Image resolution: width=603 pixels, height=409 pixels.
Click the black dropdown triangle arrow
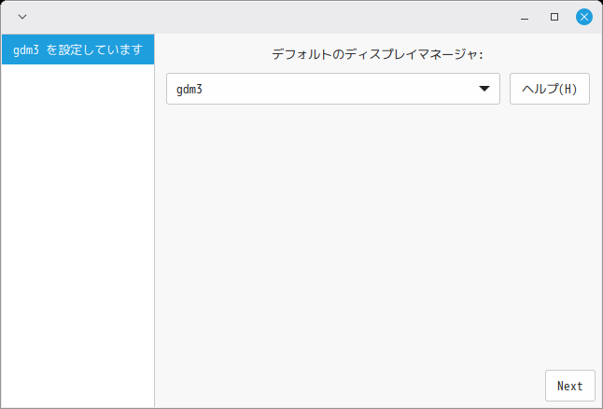click(x=484, y=90)
